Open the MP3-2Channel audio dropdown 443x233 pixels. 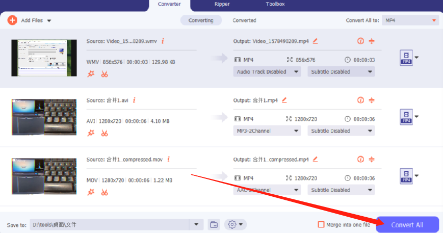point(267,131)
